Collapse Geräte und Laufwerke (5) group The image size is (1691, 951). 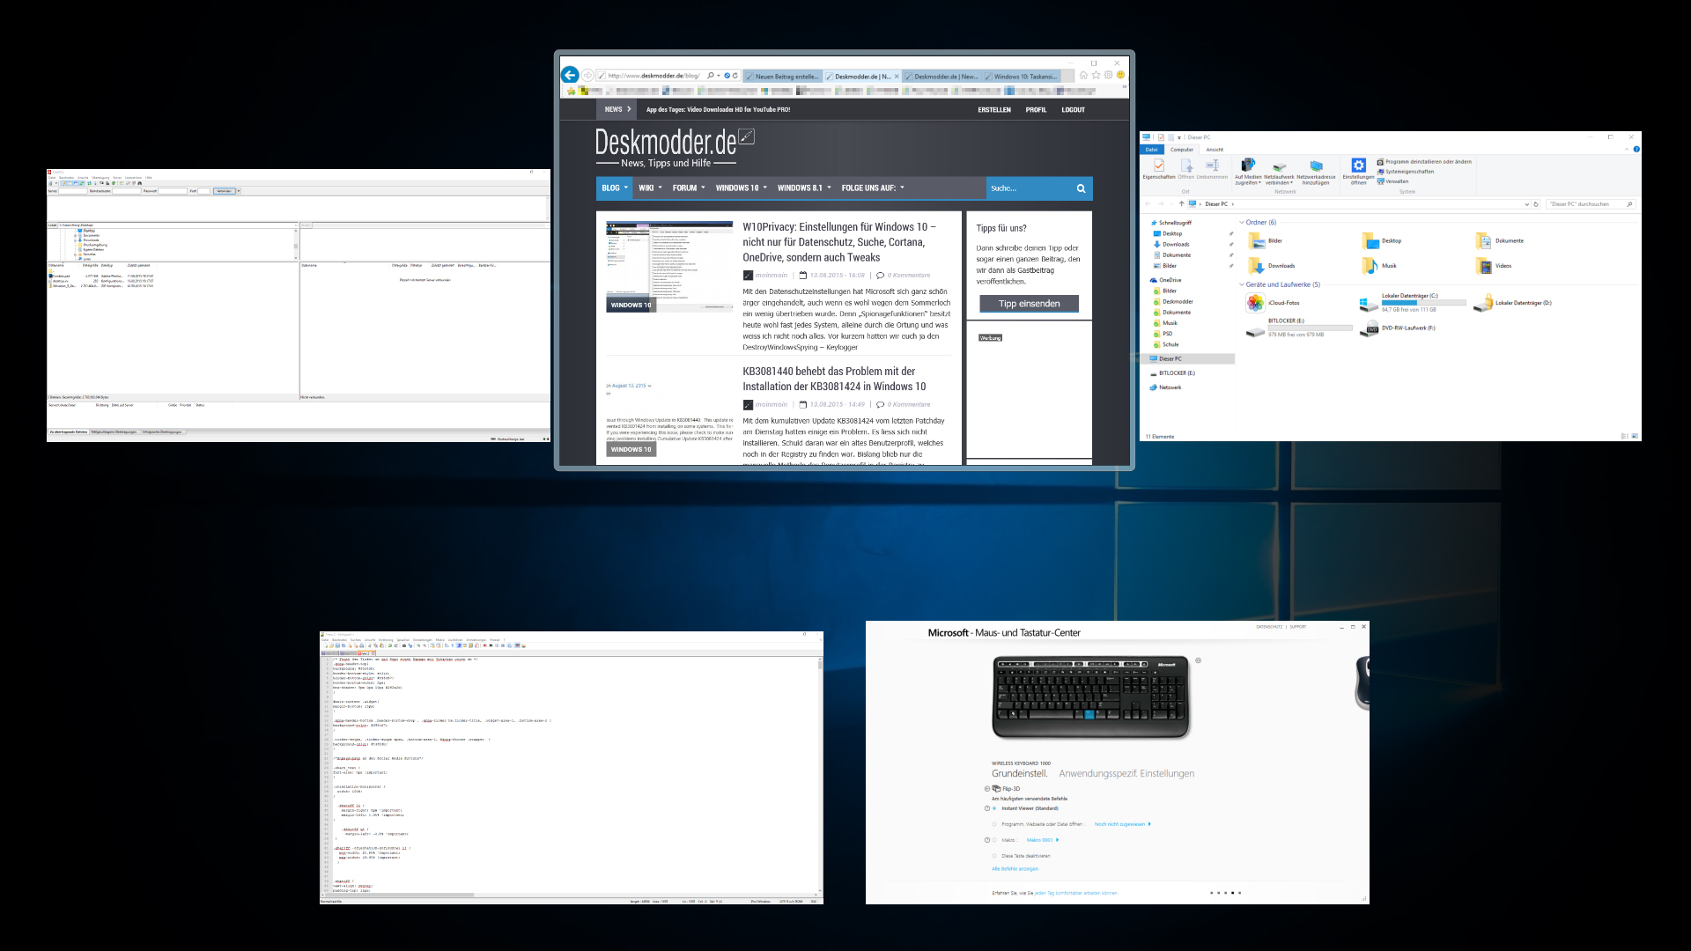tap(1242, 285)
